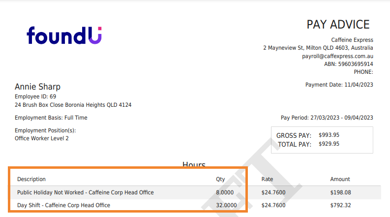Click the Amount column header
Screen dimensions: 390x217
340,179
